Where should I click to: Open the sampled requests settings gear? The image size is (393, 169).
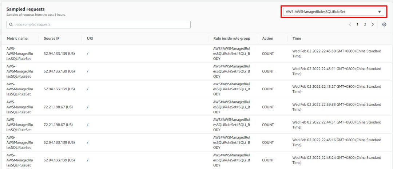tap(384, 24)
